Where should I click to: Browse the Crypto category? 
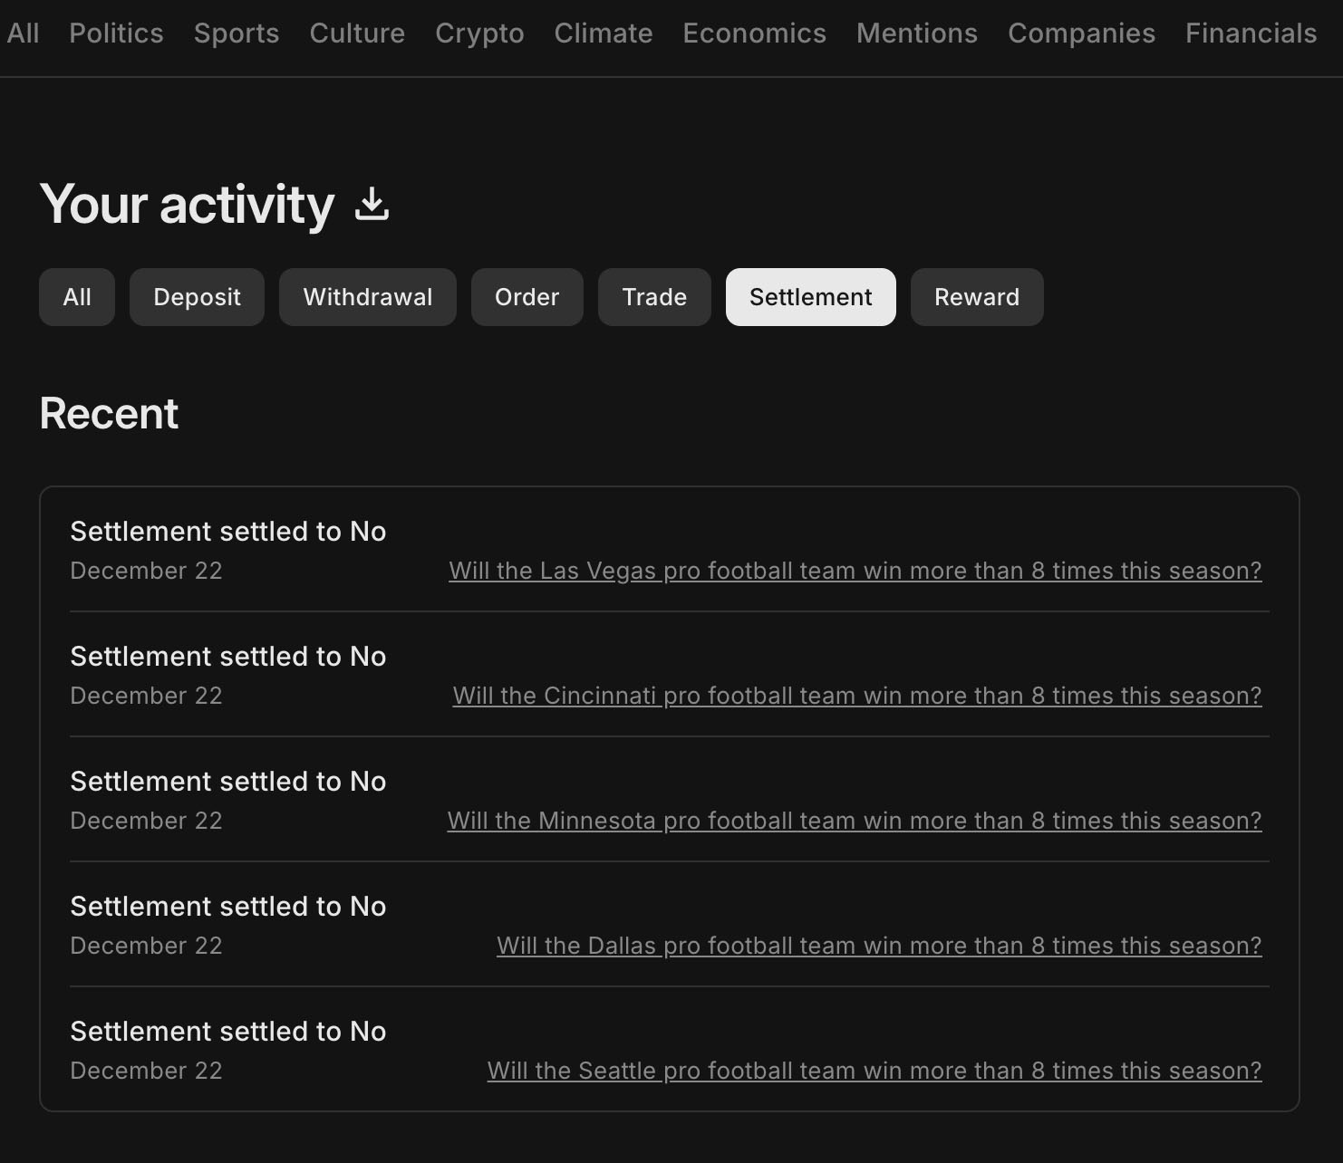coord(479,34)
